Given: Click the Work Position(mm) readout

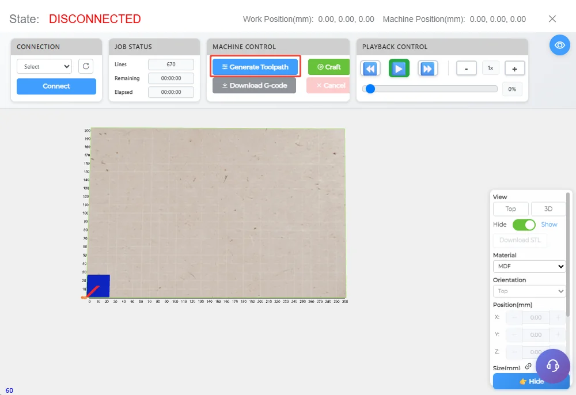Looking at the screenshot, I should click(309, 19).
